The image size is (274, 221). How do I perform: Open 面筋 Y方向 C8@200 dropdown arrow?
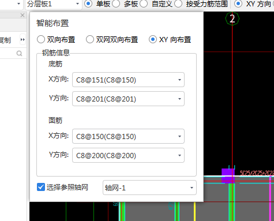pyautogui.click(x=179, y=155)
